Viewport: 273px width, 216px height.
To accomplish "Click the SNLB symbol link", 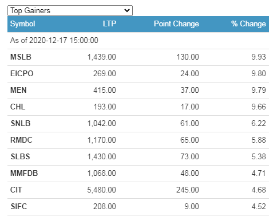I will [x=21, y=123].
